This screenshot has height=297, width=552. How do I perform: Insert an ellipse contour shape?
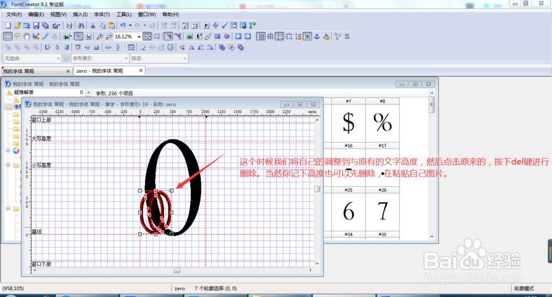pos(227,36)
